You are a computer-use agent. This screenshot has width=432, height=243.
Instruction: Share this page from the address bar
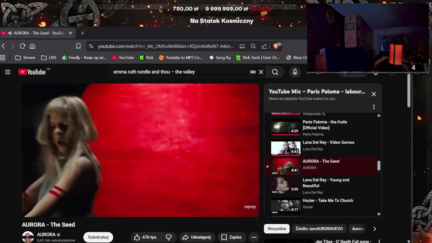tap(264, 46)
